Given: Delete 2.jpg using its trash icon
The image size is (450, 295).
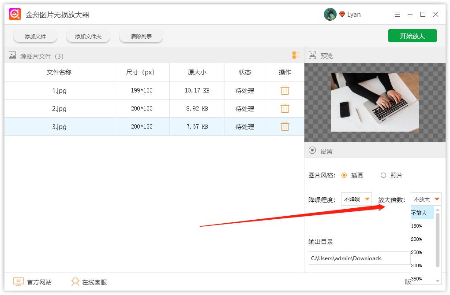Looking at the screenshot, I should (285, 108).
